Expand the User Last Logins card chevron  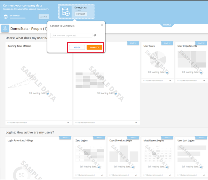click(204, 175)
